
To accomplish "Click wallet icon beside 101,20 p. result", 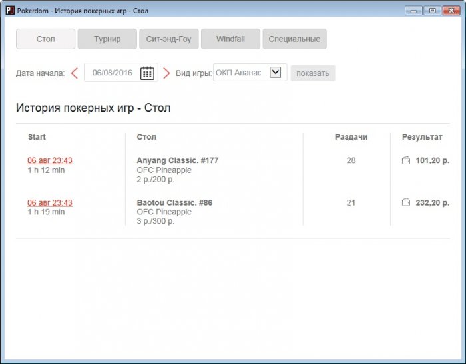I will (406, 160).
